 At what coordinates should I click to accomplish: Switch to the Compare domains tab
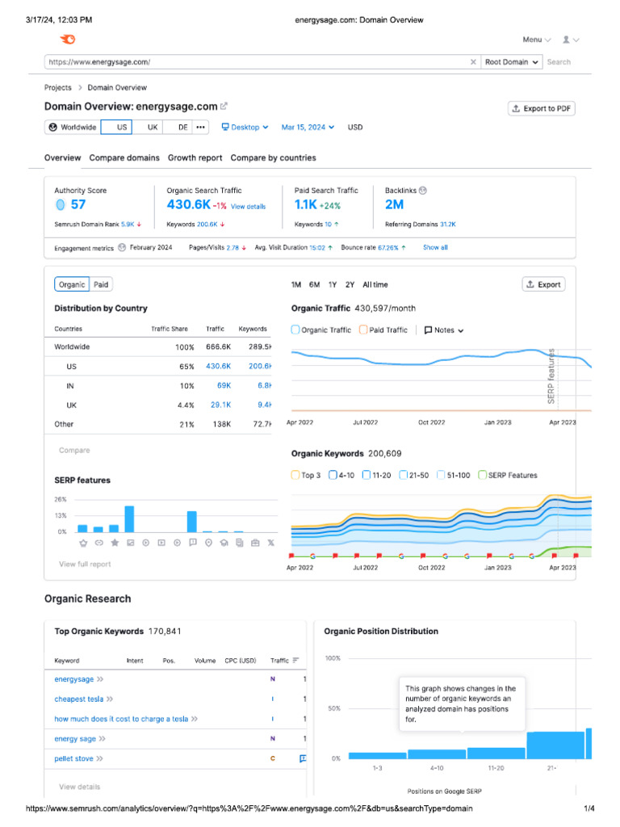point(124,158)
